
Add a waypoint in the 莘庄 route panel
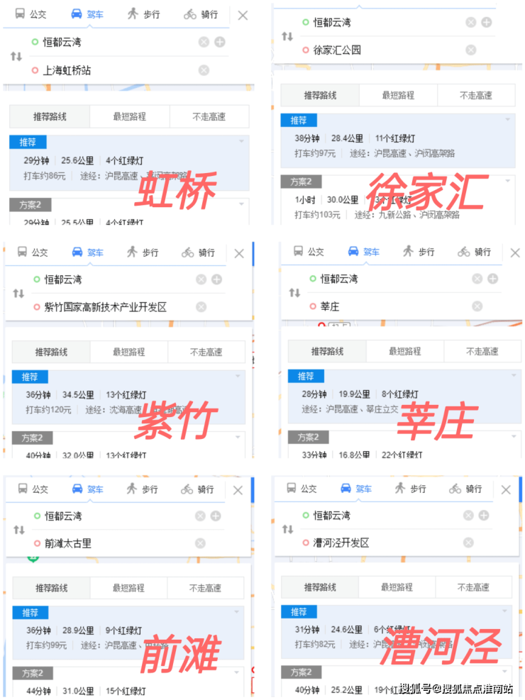[x=493, y=279]
